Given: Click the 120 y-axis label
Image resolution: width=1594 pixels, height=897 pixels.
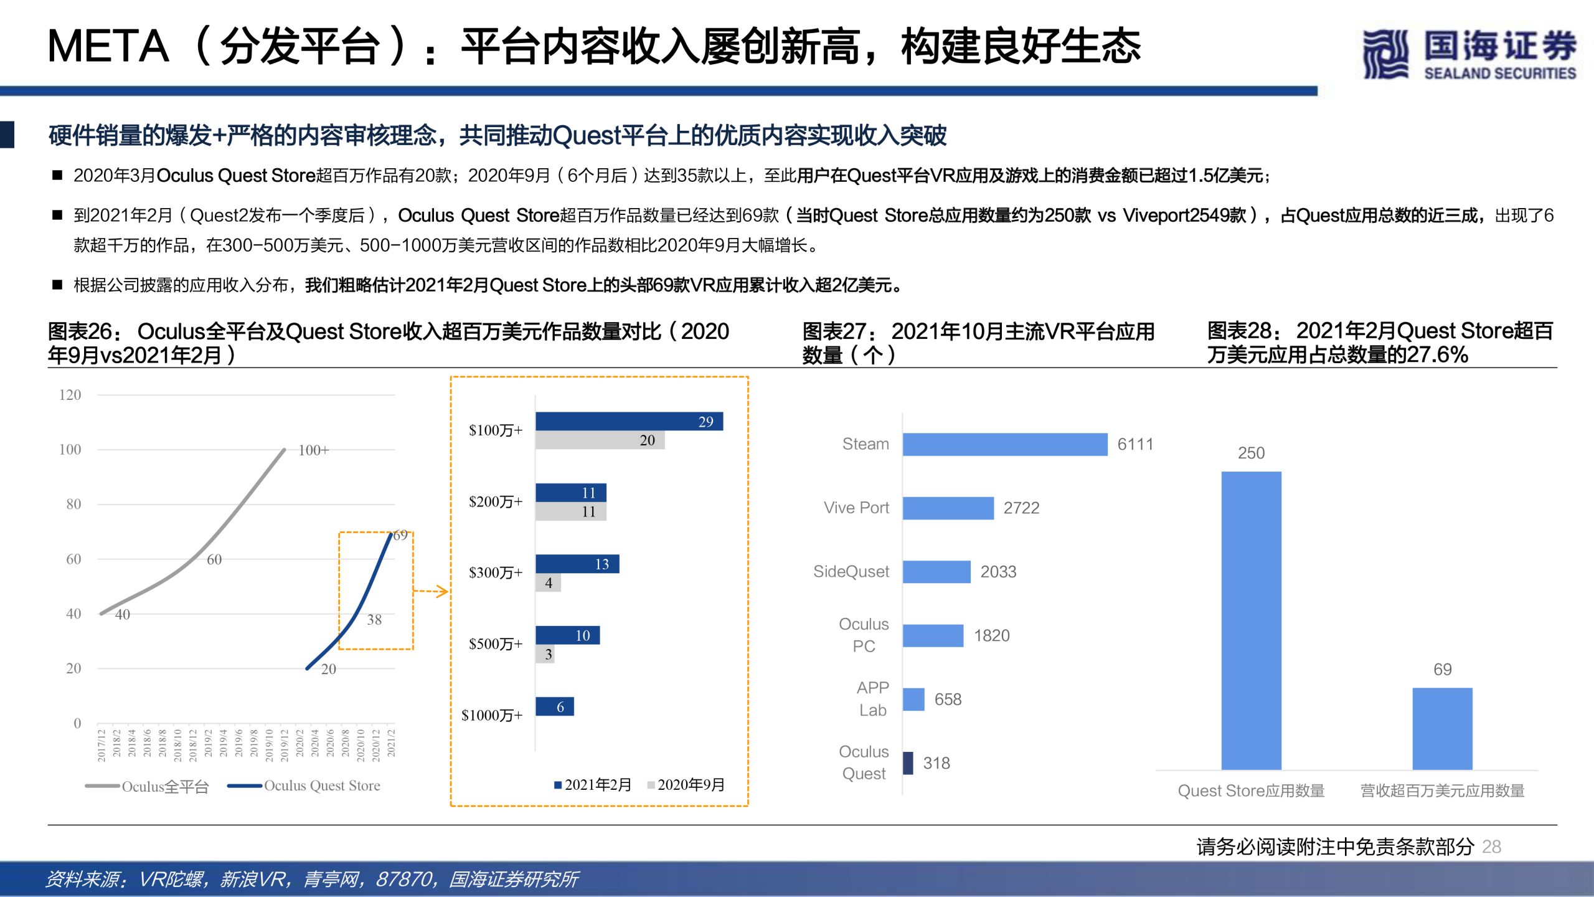Looking at the screenshot, I should click(70, 394).
